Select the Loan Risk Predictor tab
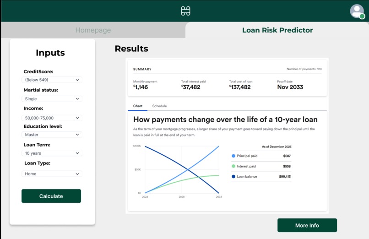The image size is (369, 239). click(277, 30)
